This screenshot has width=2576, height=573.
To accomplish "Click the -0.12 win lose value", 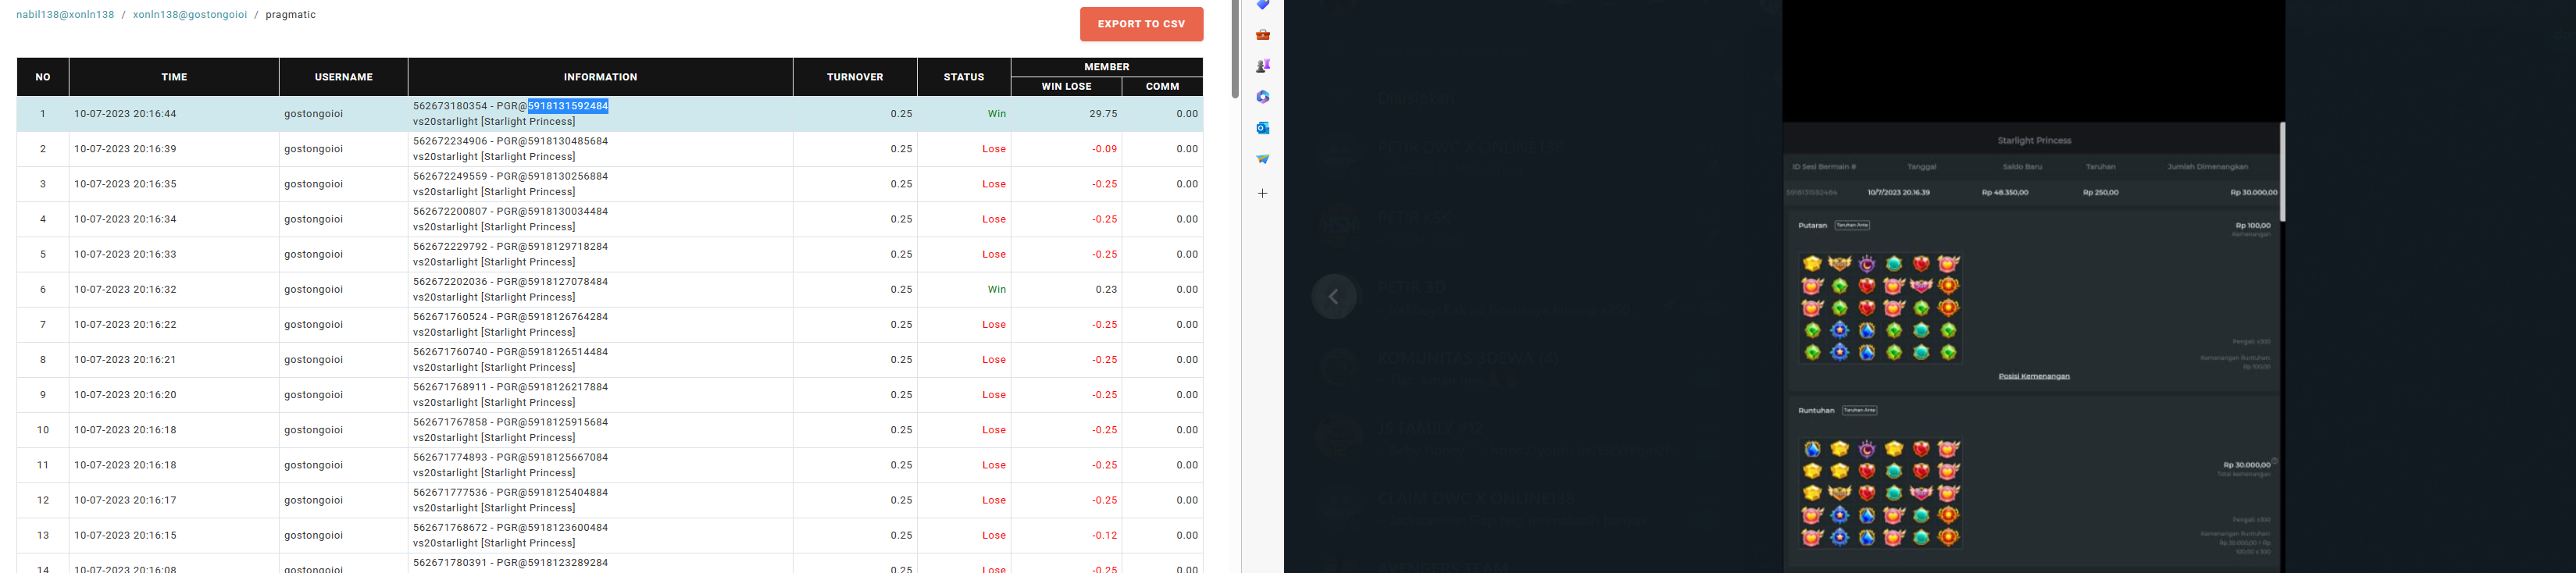I will [1104, 535].
